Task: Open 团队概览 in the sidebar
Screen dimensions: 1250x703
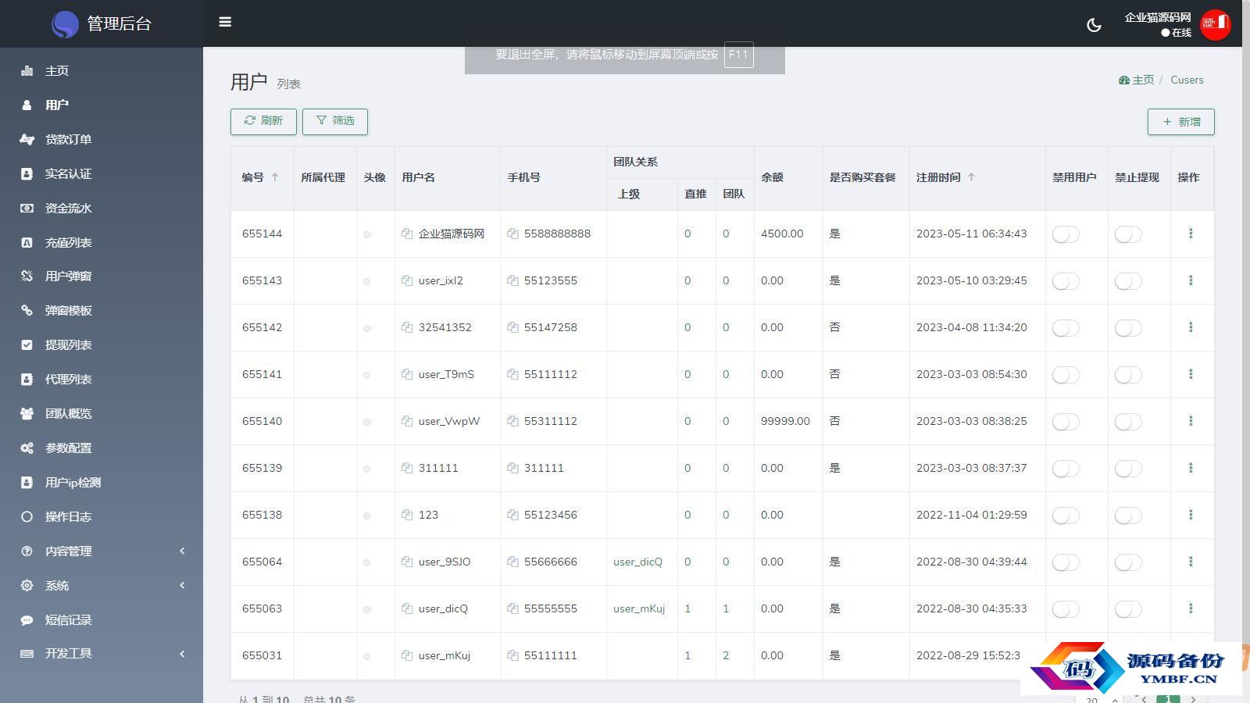Action: click(x=102, y=413)
